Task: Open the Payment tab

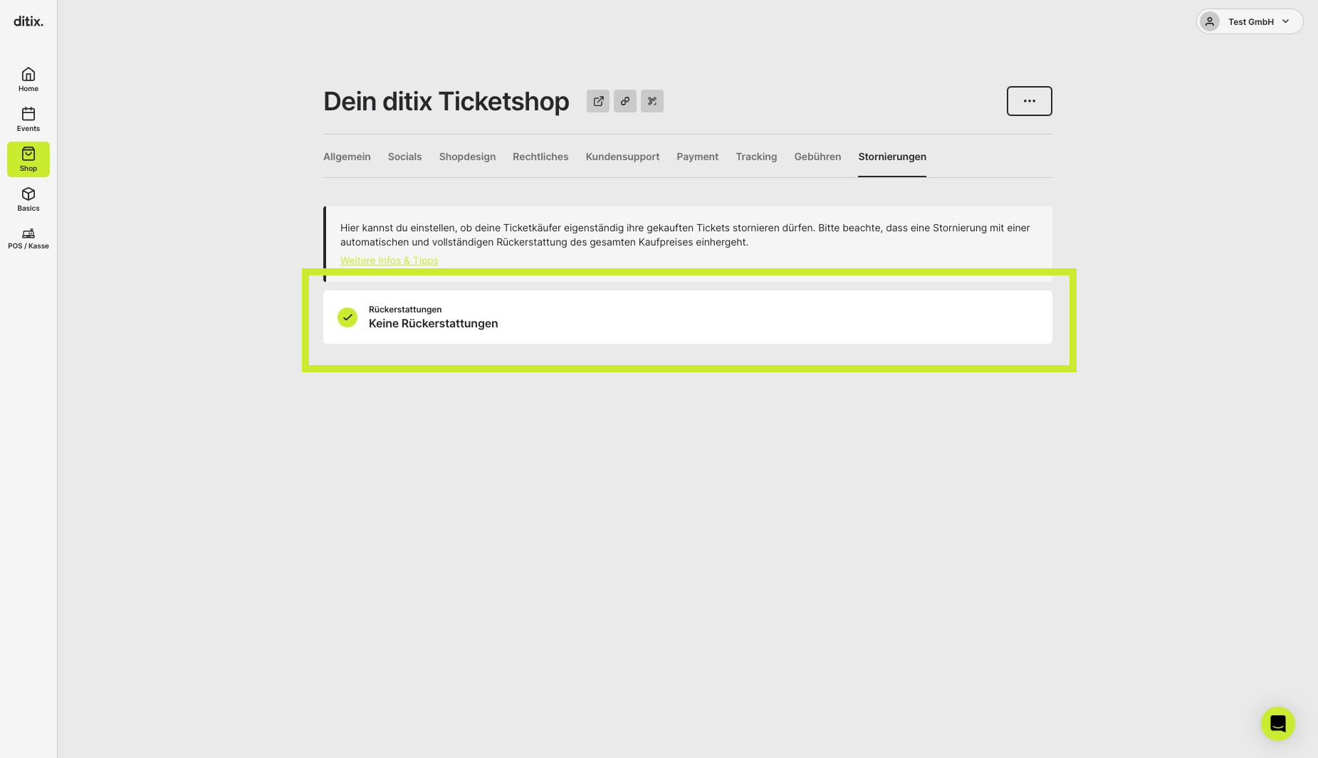Action: [697, 157]
